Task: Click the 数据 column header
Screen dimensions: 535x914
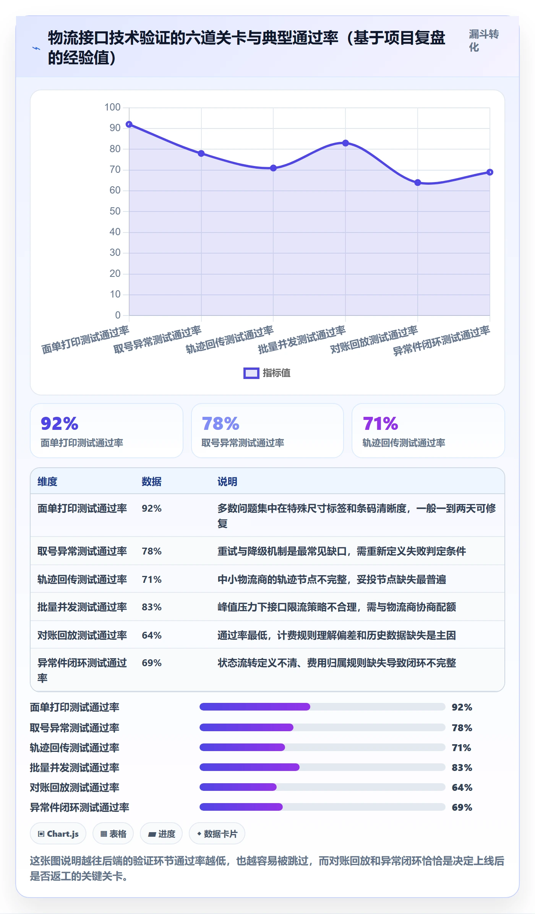Action: (x=152, y=481)
